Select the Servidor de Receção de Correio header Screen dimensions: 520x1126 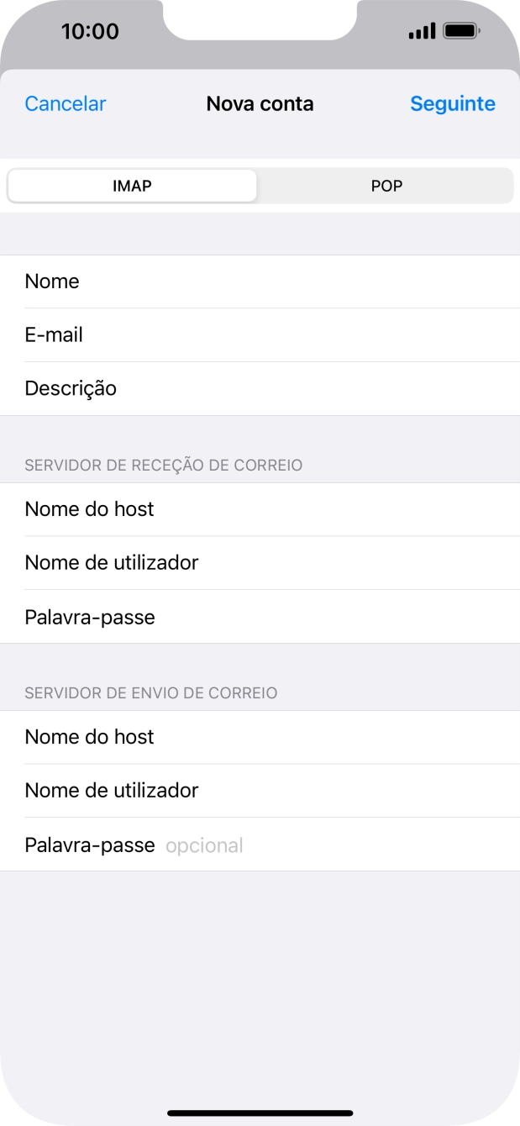pos(163,465)
